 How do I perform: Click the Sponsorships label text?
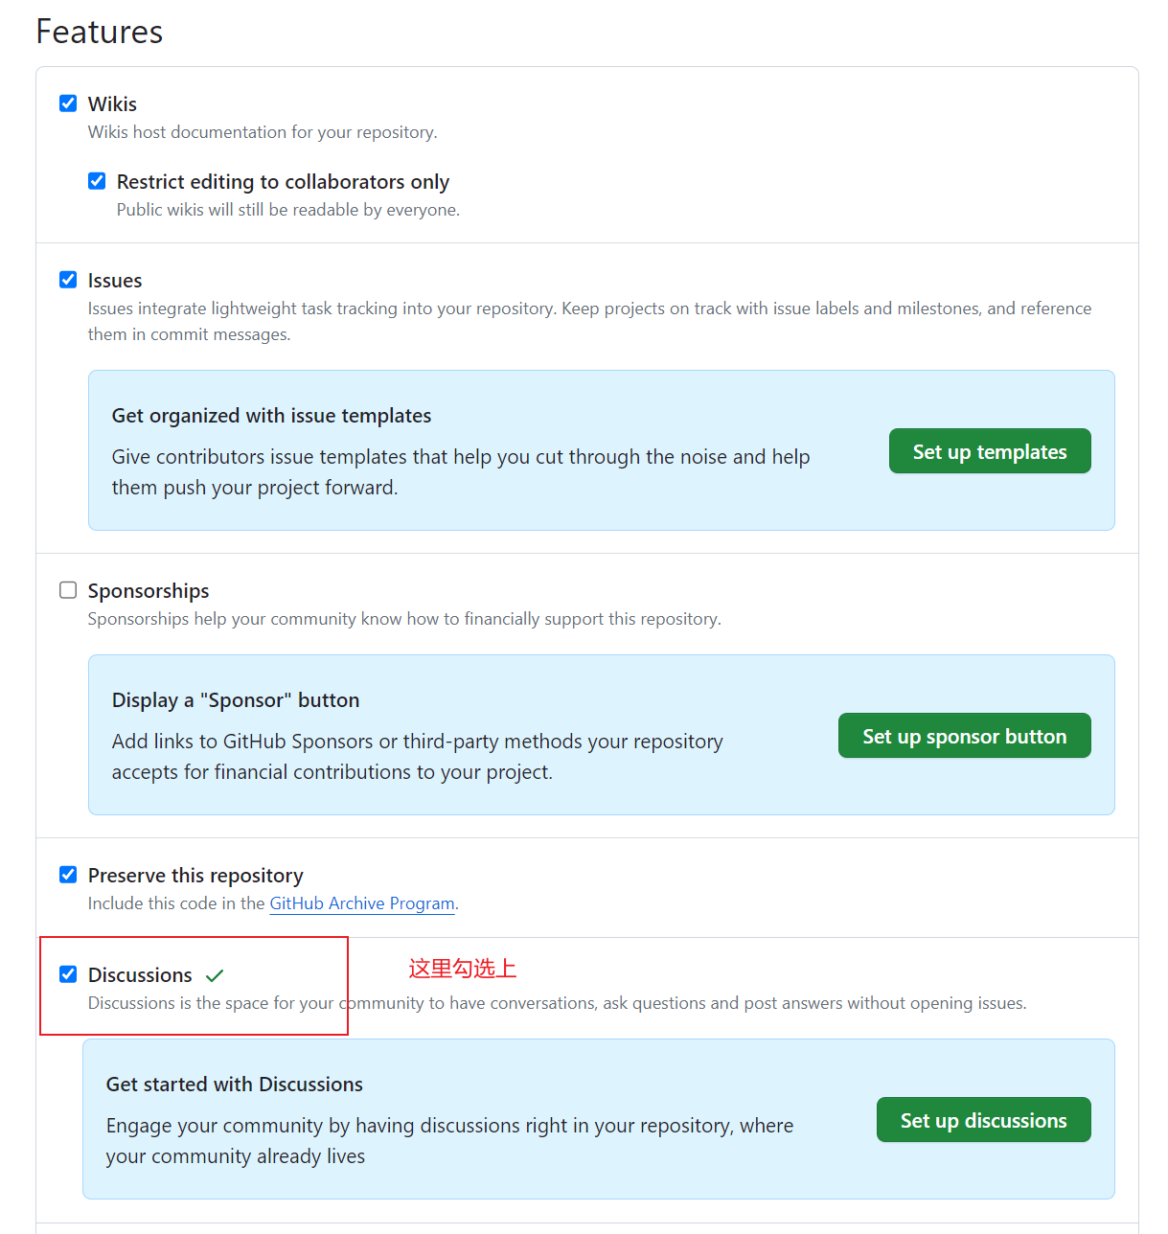(149, 591)
